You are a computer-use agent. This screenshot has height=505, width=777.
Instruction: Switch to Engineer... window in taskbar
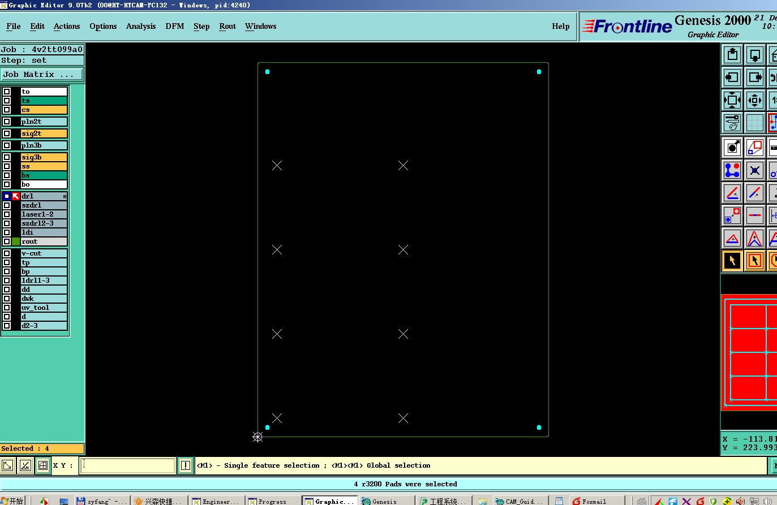pyautogui.click(x=216, y=501)
